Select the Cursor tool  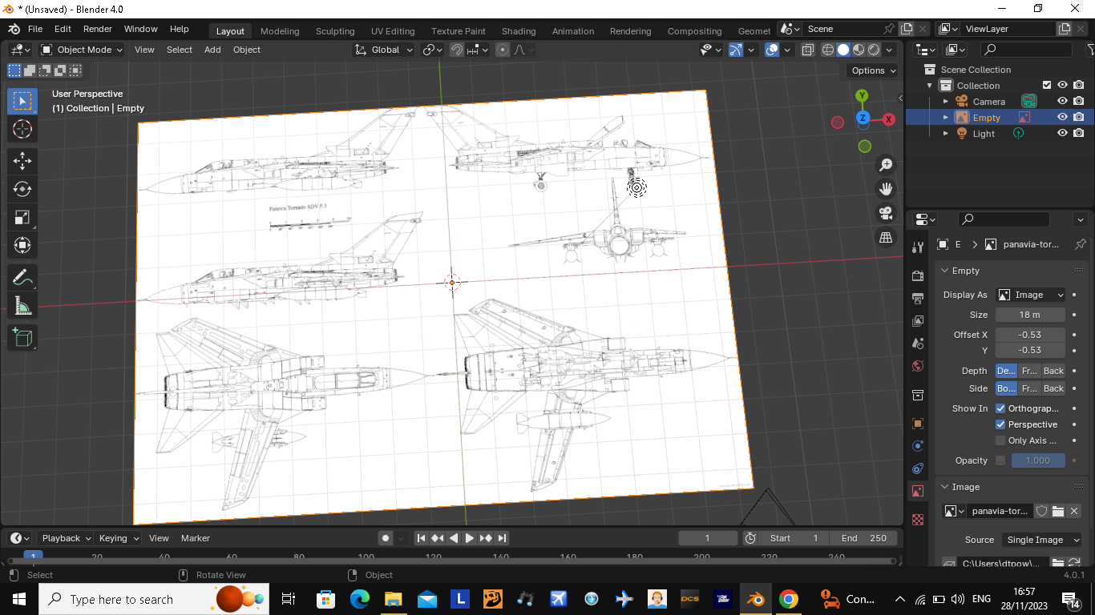22,129
